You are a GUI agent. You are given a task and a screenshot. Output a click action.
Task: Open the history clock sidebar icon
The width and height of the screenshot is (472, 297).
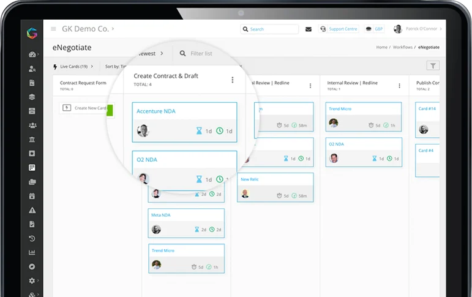(x=32, y=239)
